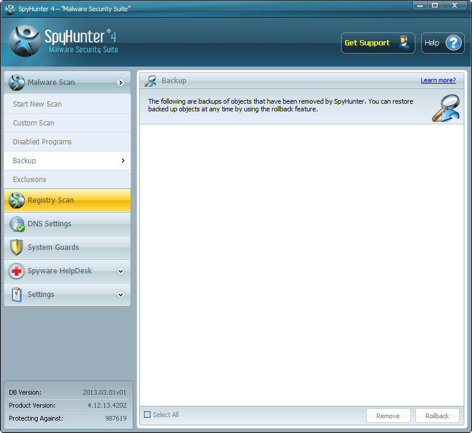The width and height of the screenshot is (472, 433).
Task: Expand the Settings section chevron
Action: tap(120, 295)
